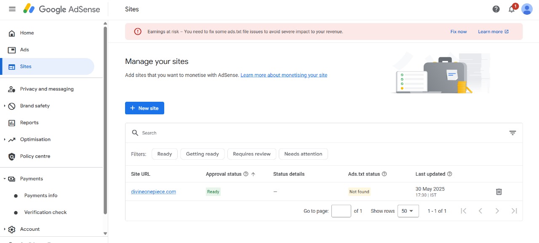Go to first page icon
Viewport: 539px width, 243px height.
(464, 211)
